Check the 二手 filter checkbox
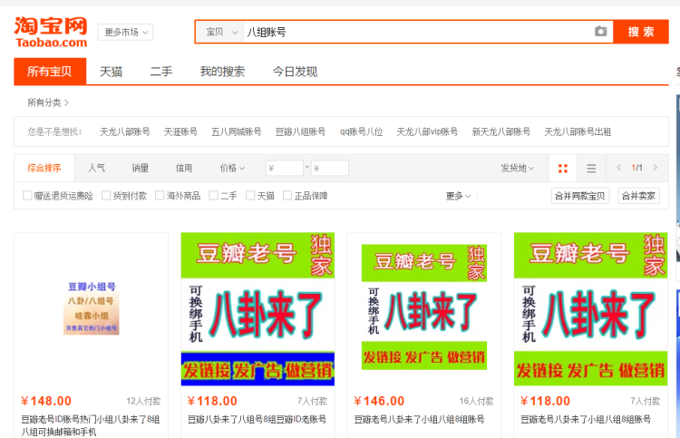The width and height of the screenshot is (680, 438). coord(213,196)
